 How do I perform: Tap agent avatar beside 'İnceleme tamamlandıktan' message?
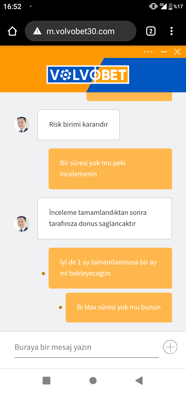pos(22,224)
